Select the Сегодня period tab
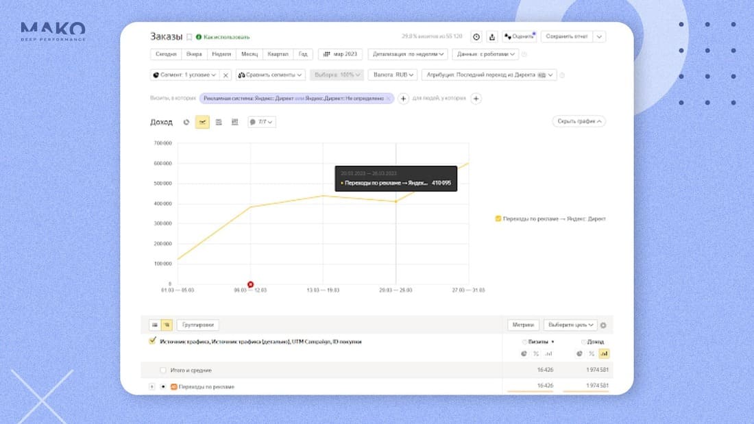The height and width of the screenshot is (424, 754). pyautogui.click(x=166, y=54)
